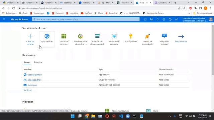
Task: Focus the Azure resource search box
Action: (86, 19)
